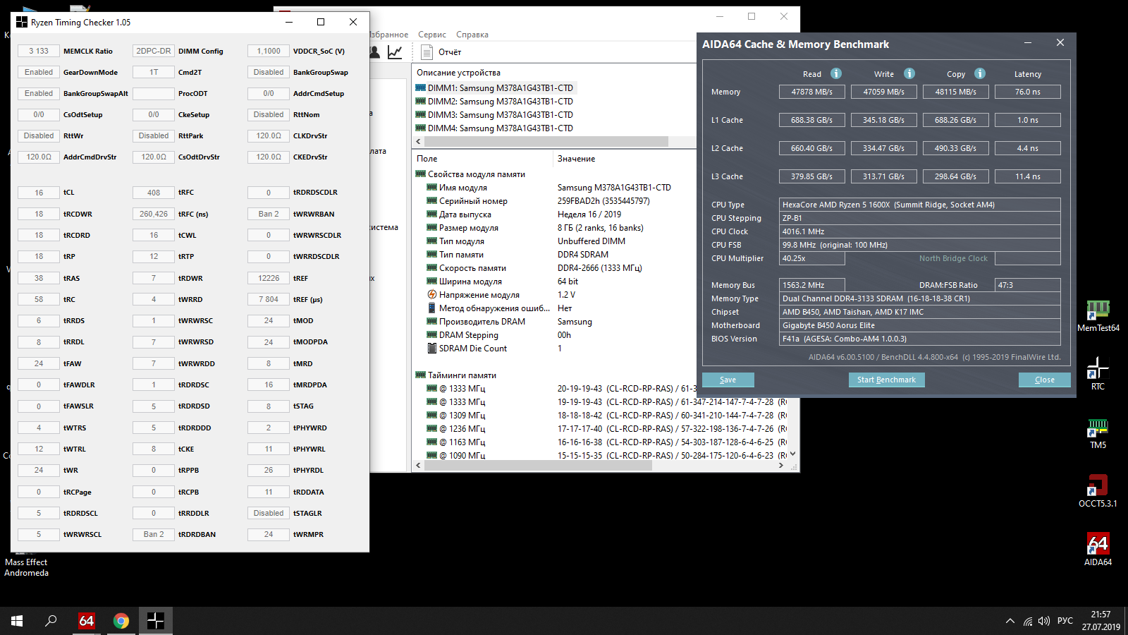Open the taskbar clock and date

coord(1101,621)
